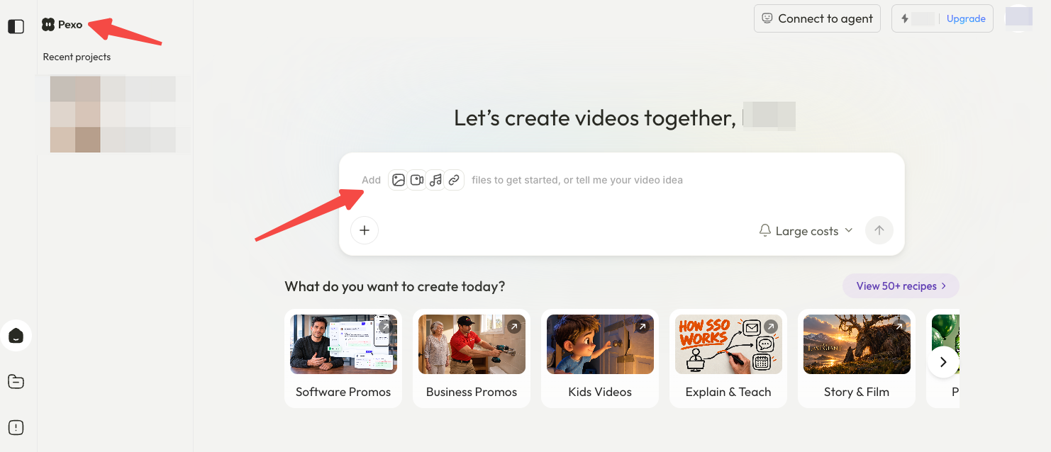Add a video file icon
The image size is (1051, 452).
[x=417, y=180]
